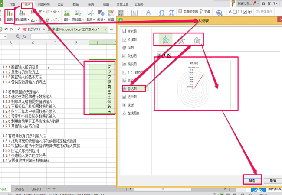
Task: Click the undo arrow icon
Action: point(6,29)
